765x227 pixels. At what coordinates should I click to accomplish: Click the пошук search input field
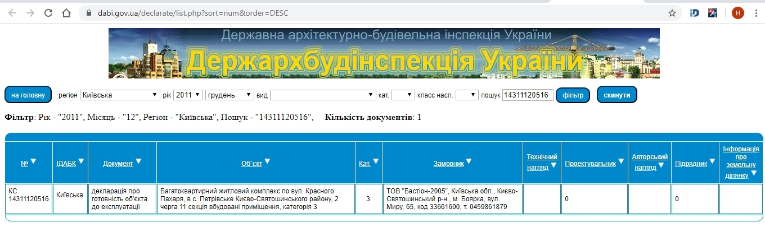[528, 95]
